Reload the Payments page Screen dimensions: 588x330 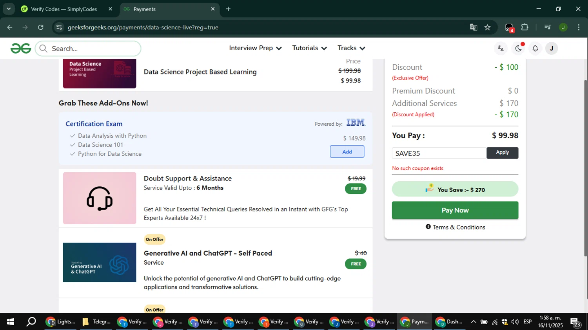click(x=41, y=27)
